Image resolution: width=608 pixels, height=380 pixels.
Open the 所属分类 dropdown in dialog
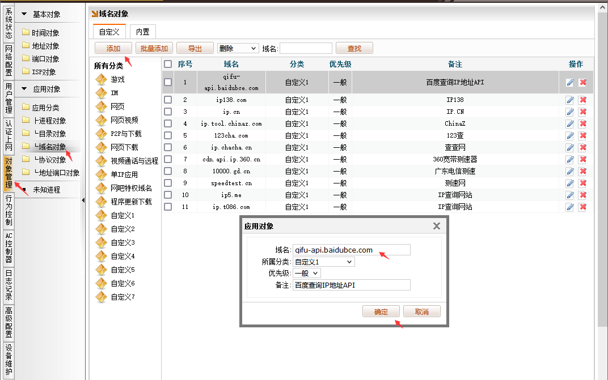pyautogui.click(x=323, y=262)
